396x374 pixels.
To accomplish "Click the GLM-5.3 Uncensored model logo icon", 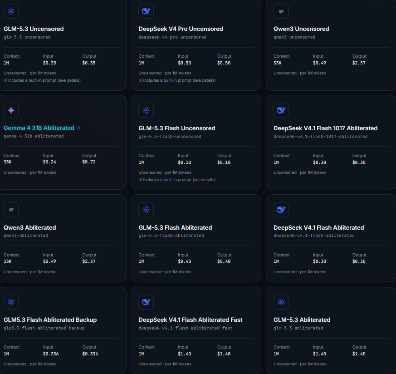I will point(11,11).
